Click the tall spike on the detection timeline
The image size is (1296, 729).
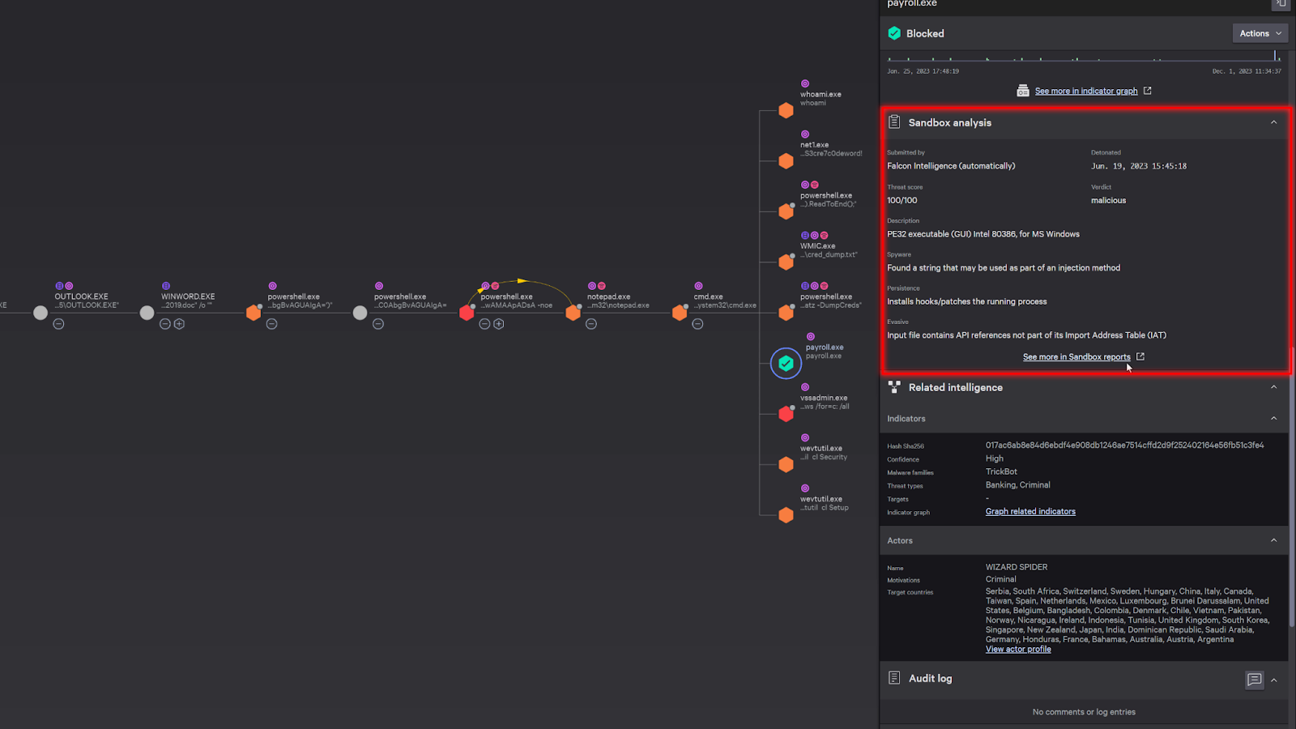pos(1275,55)
